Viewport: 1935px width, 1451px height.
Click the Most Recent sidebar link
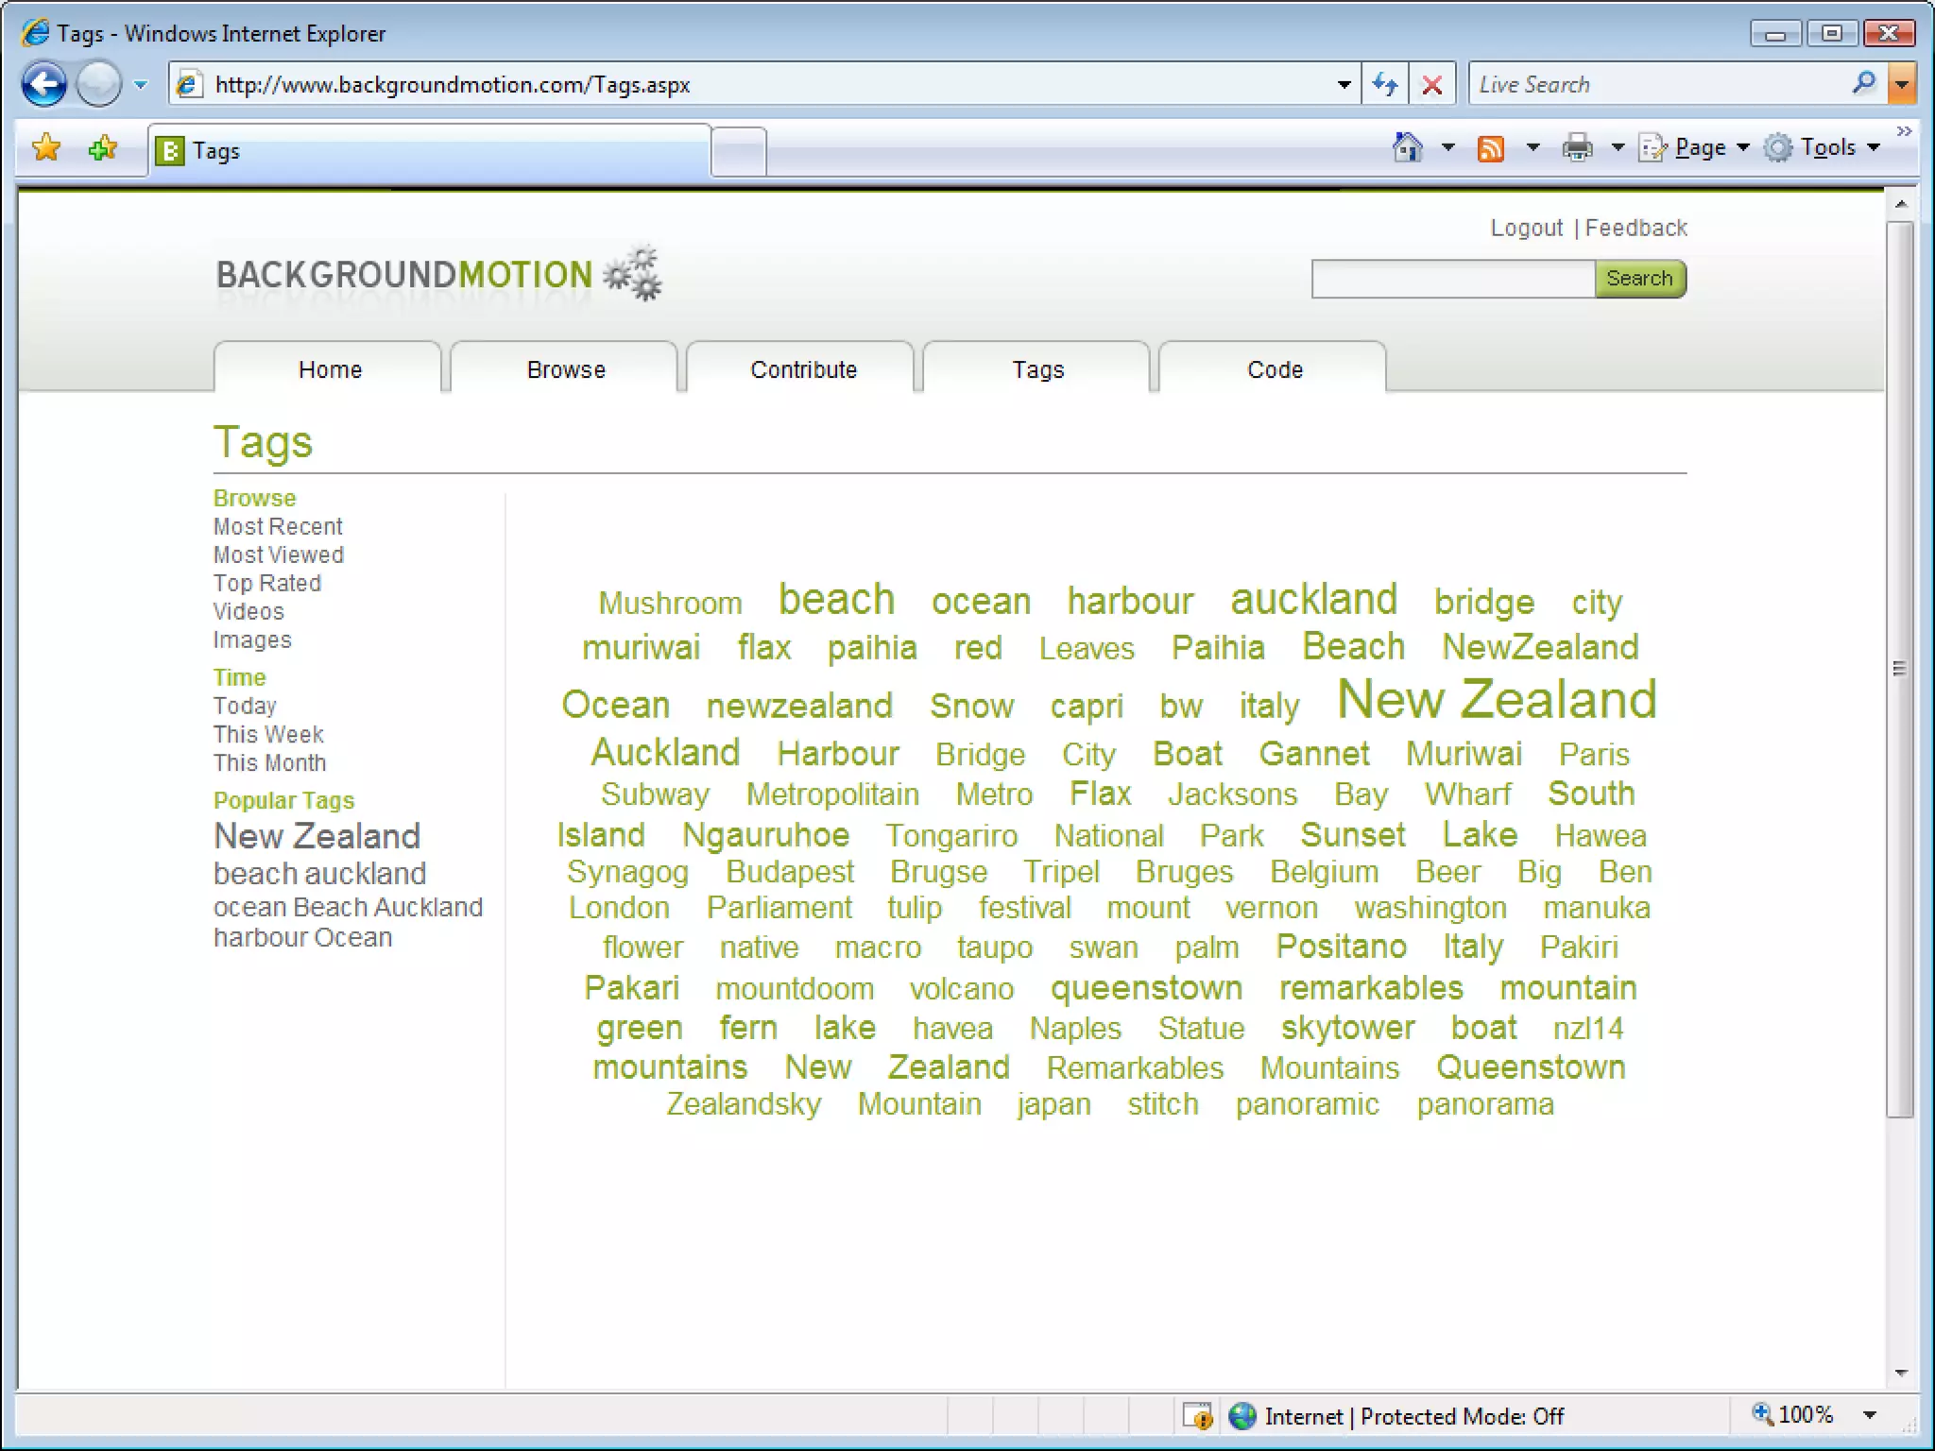pos(278,526)
